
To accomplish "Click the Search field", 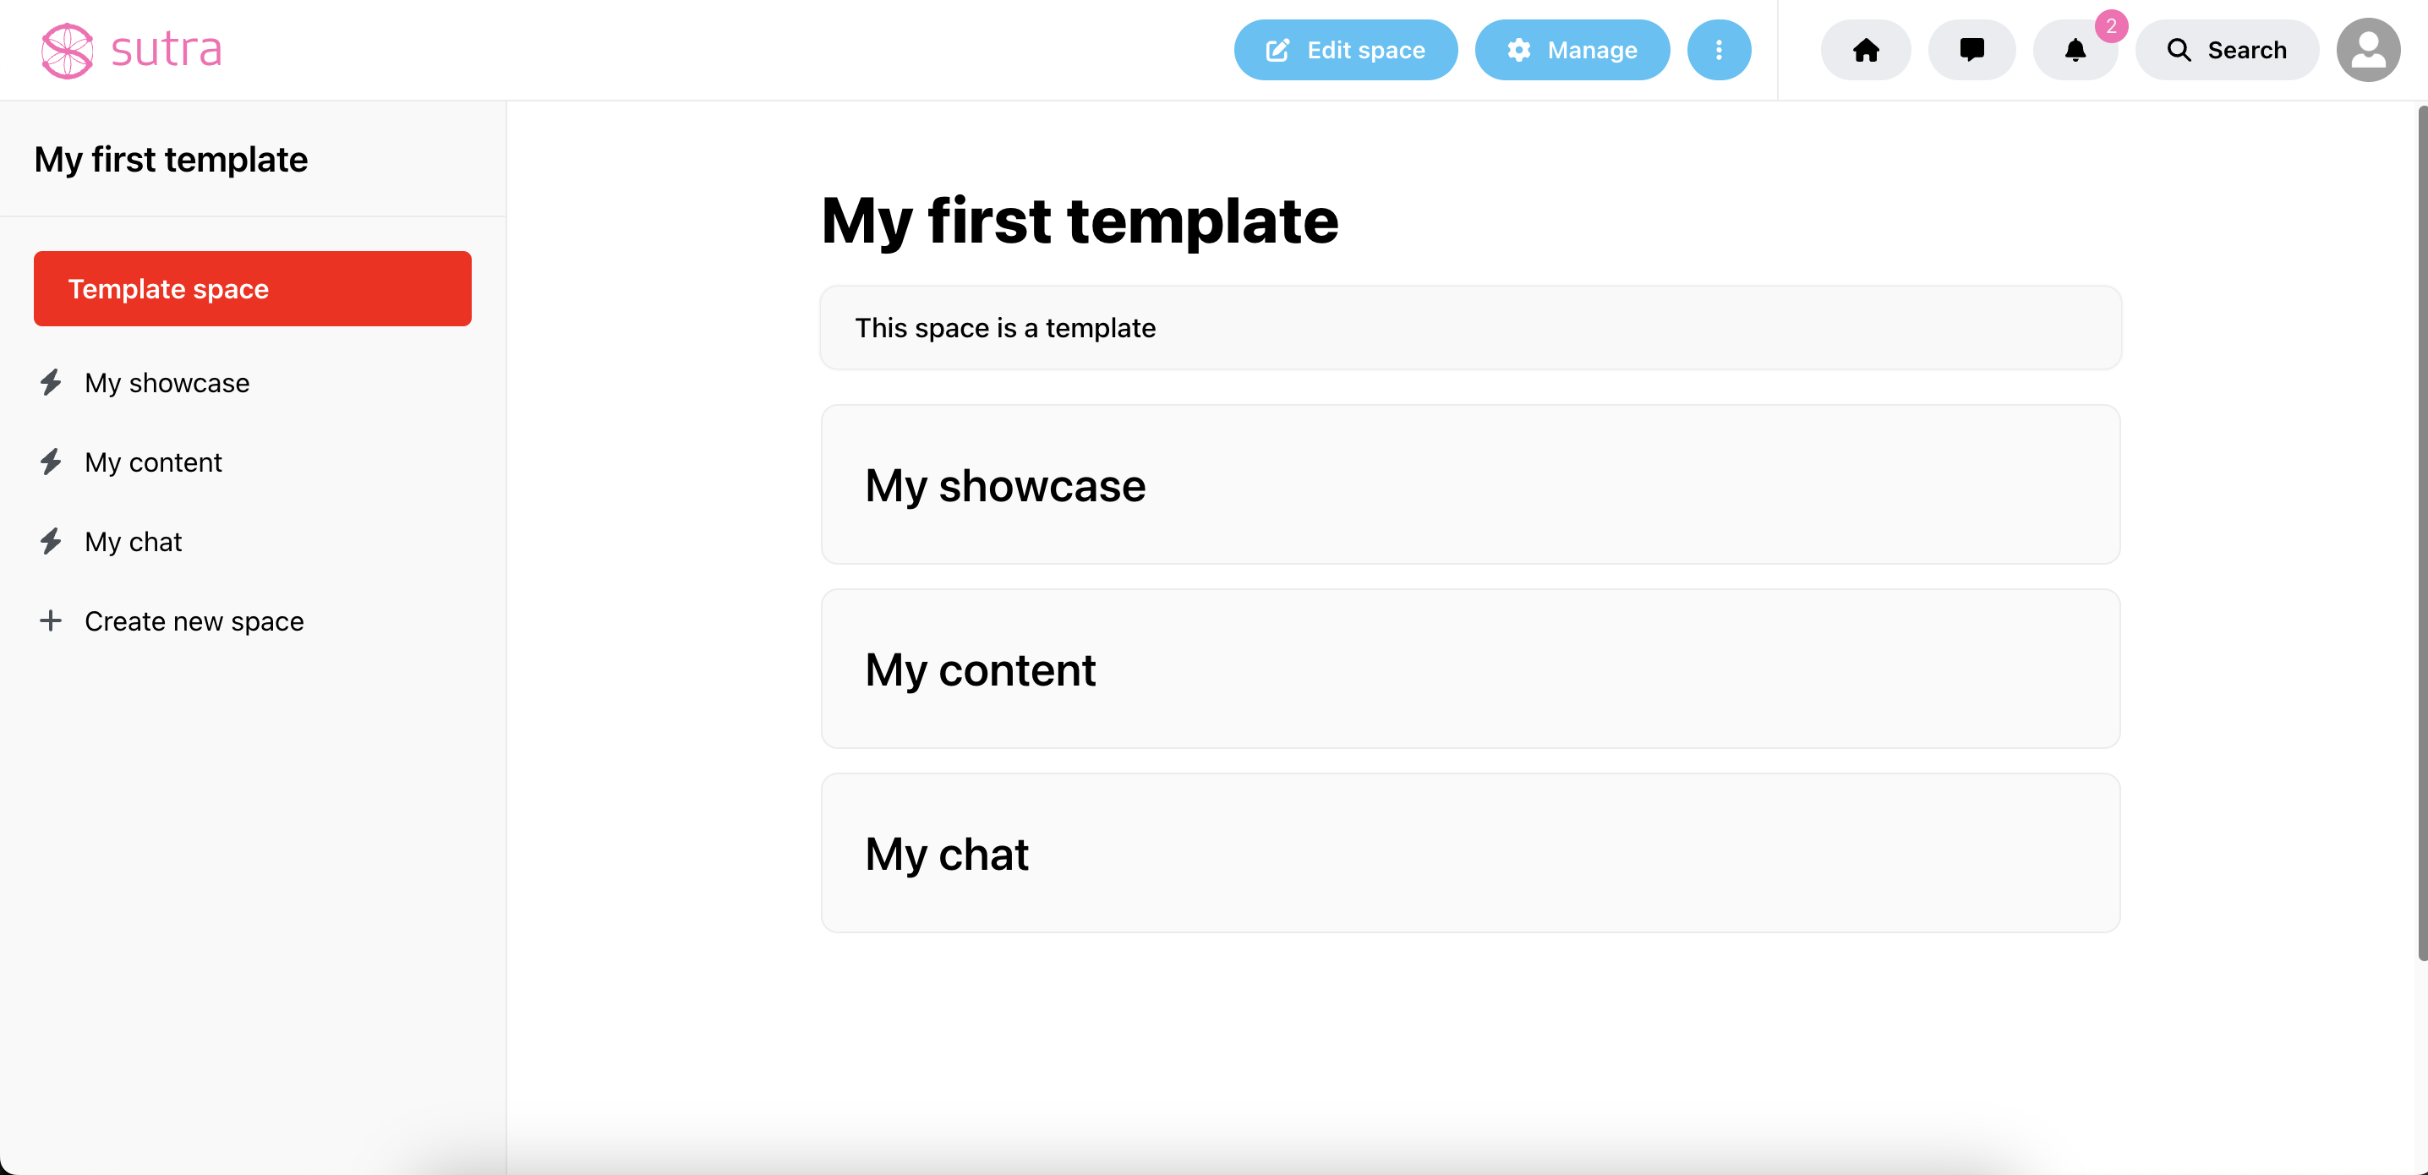I will pos(2226,50).
